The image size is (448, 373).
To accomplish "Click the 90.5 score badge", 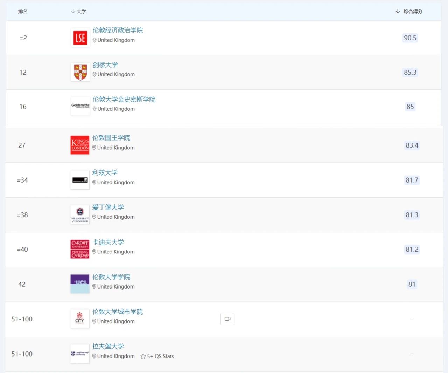I will pos(410,38).
